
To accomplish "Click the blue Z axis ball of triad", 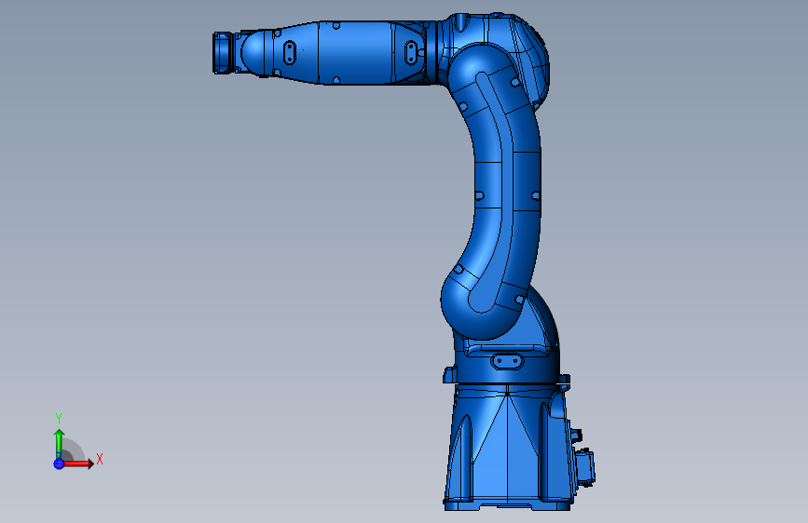I will pyautogui.click(x=59, y=463).
